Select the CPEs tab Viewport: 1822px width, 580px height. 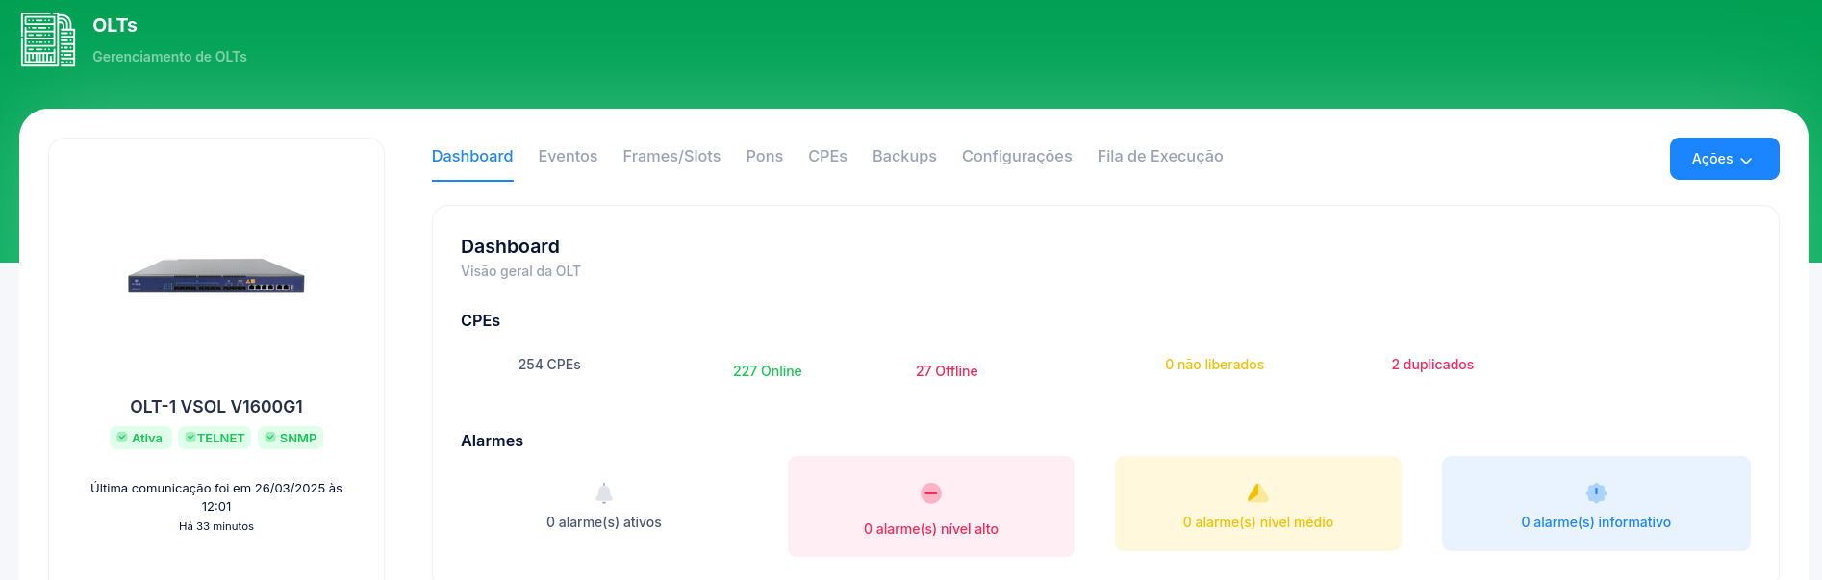click(827, 157)
